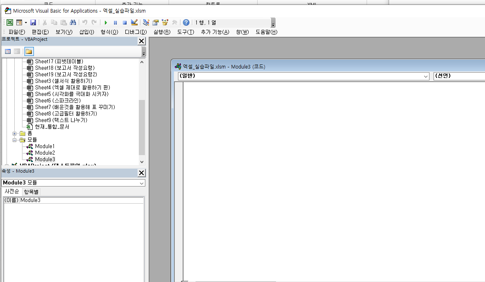485x282 pixels.
Task: Open Object Browser toolbar icon
Action: point(165,22)
